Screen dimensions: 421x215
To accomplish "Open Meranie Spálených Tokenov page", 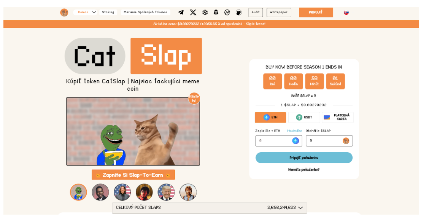I will 146,12.
